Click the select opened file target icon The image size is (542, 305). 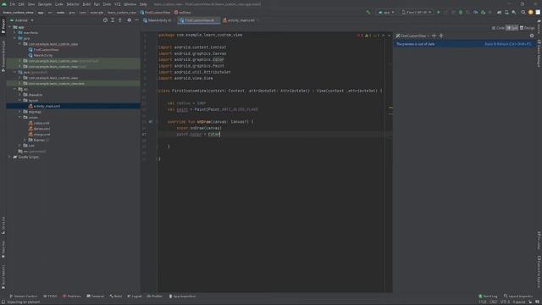105,20
